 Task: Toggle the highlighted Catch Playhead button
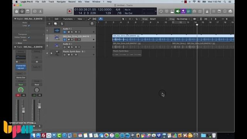(101, 19)
